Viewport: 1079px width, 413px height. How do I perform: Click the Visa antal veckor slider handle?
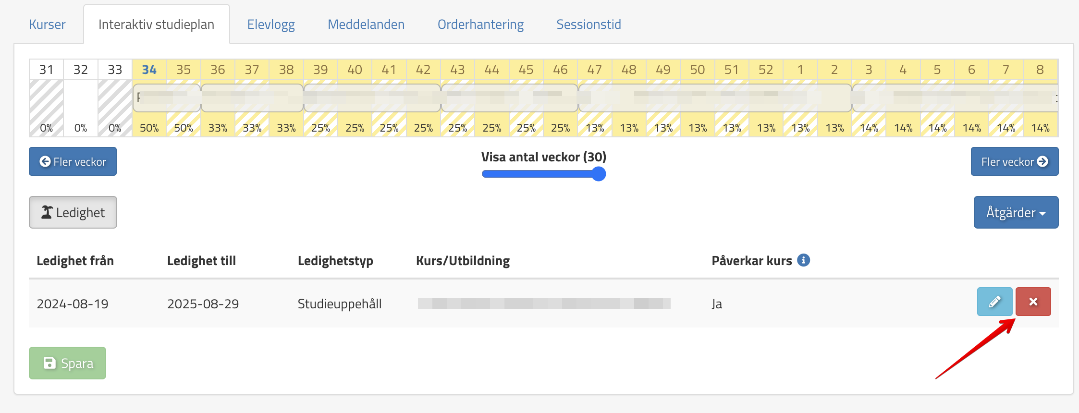tap(599, 174)
